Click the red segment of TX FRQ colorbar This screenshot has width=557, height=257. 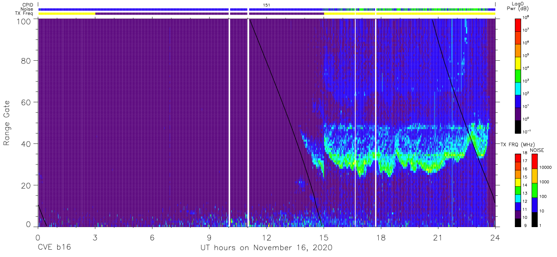(518, 157)
